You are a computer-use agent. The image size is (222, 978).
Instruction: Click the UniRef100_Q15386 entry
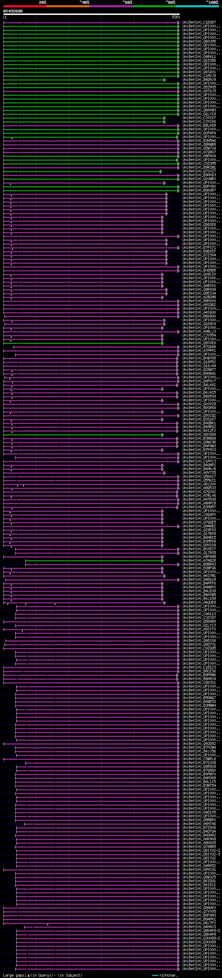coord(199,60)
